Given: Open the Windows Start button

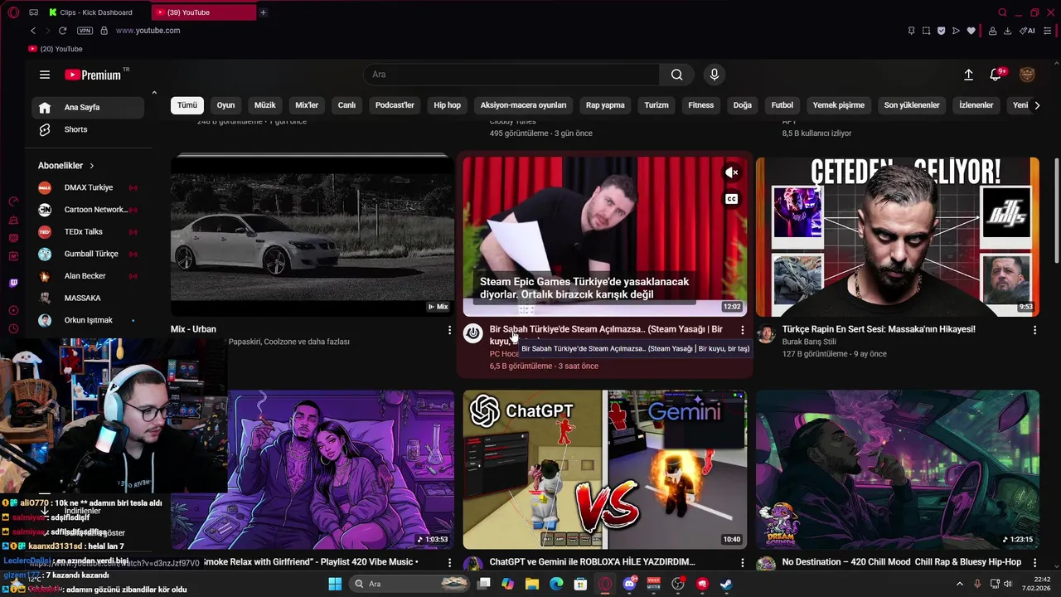Looking at the screenshot, I should click(x=335, y=584).
